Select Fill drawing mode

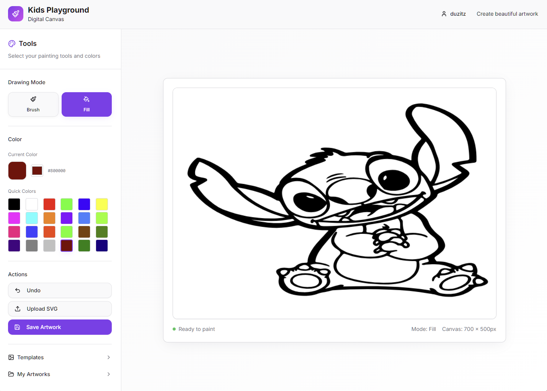coord(87,104)
